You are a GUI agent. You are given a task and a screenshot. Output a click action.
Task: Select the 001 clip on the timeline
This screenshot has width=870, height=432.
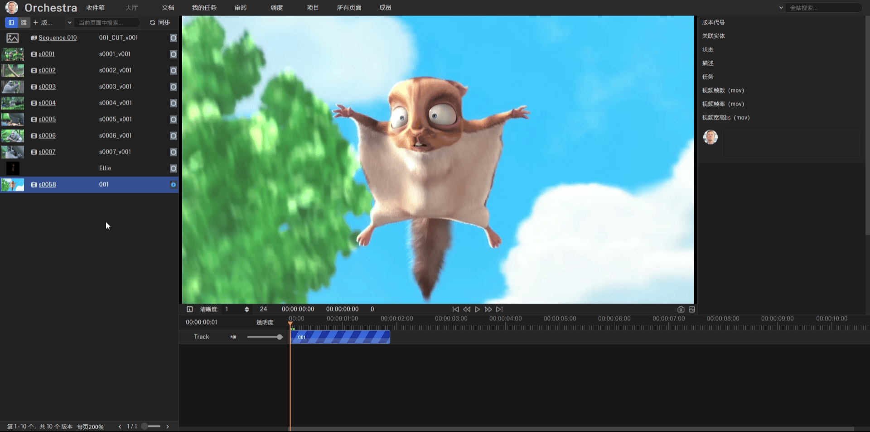coord(340,337)
